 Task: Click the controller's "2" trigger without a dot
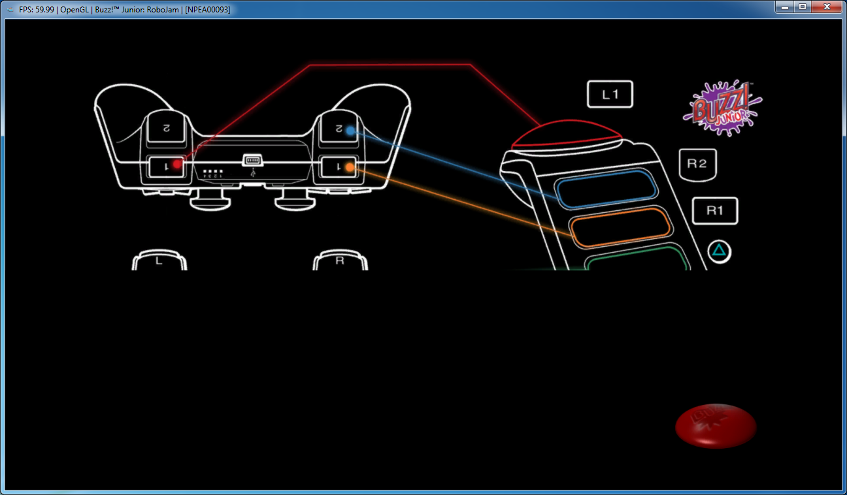[x=166, y=128]
